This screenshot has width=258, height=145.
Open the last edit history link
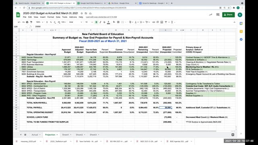point(101,17)
